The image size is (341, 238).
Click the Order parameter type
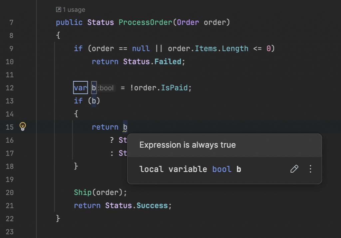tap(188, 22)
